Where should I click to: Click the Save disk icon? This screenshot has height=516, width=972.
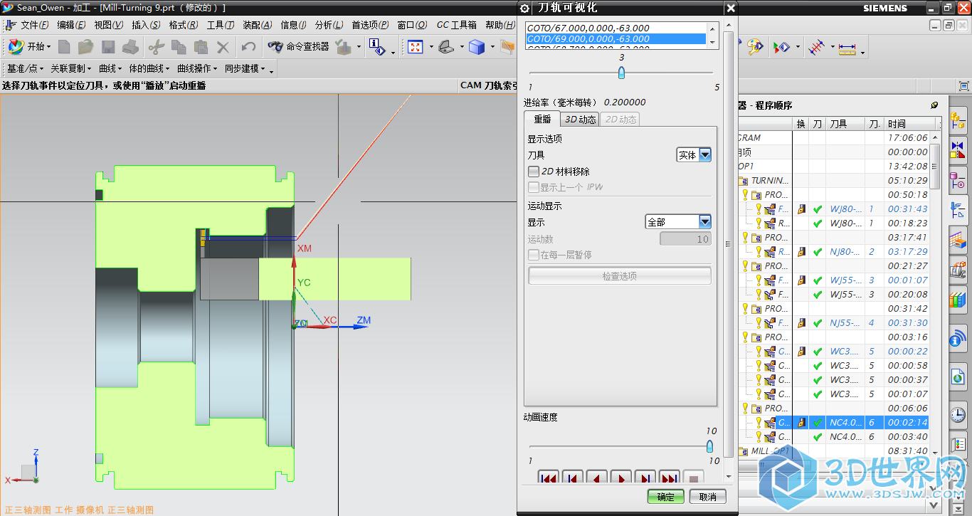pos(108,47)
